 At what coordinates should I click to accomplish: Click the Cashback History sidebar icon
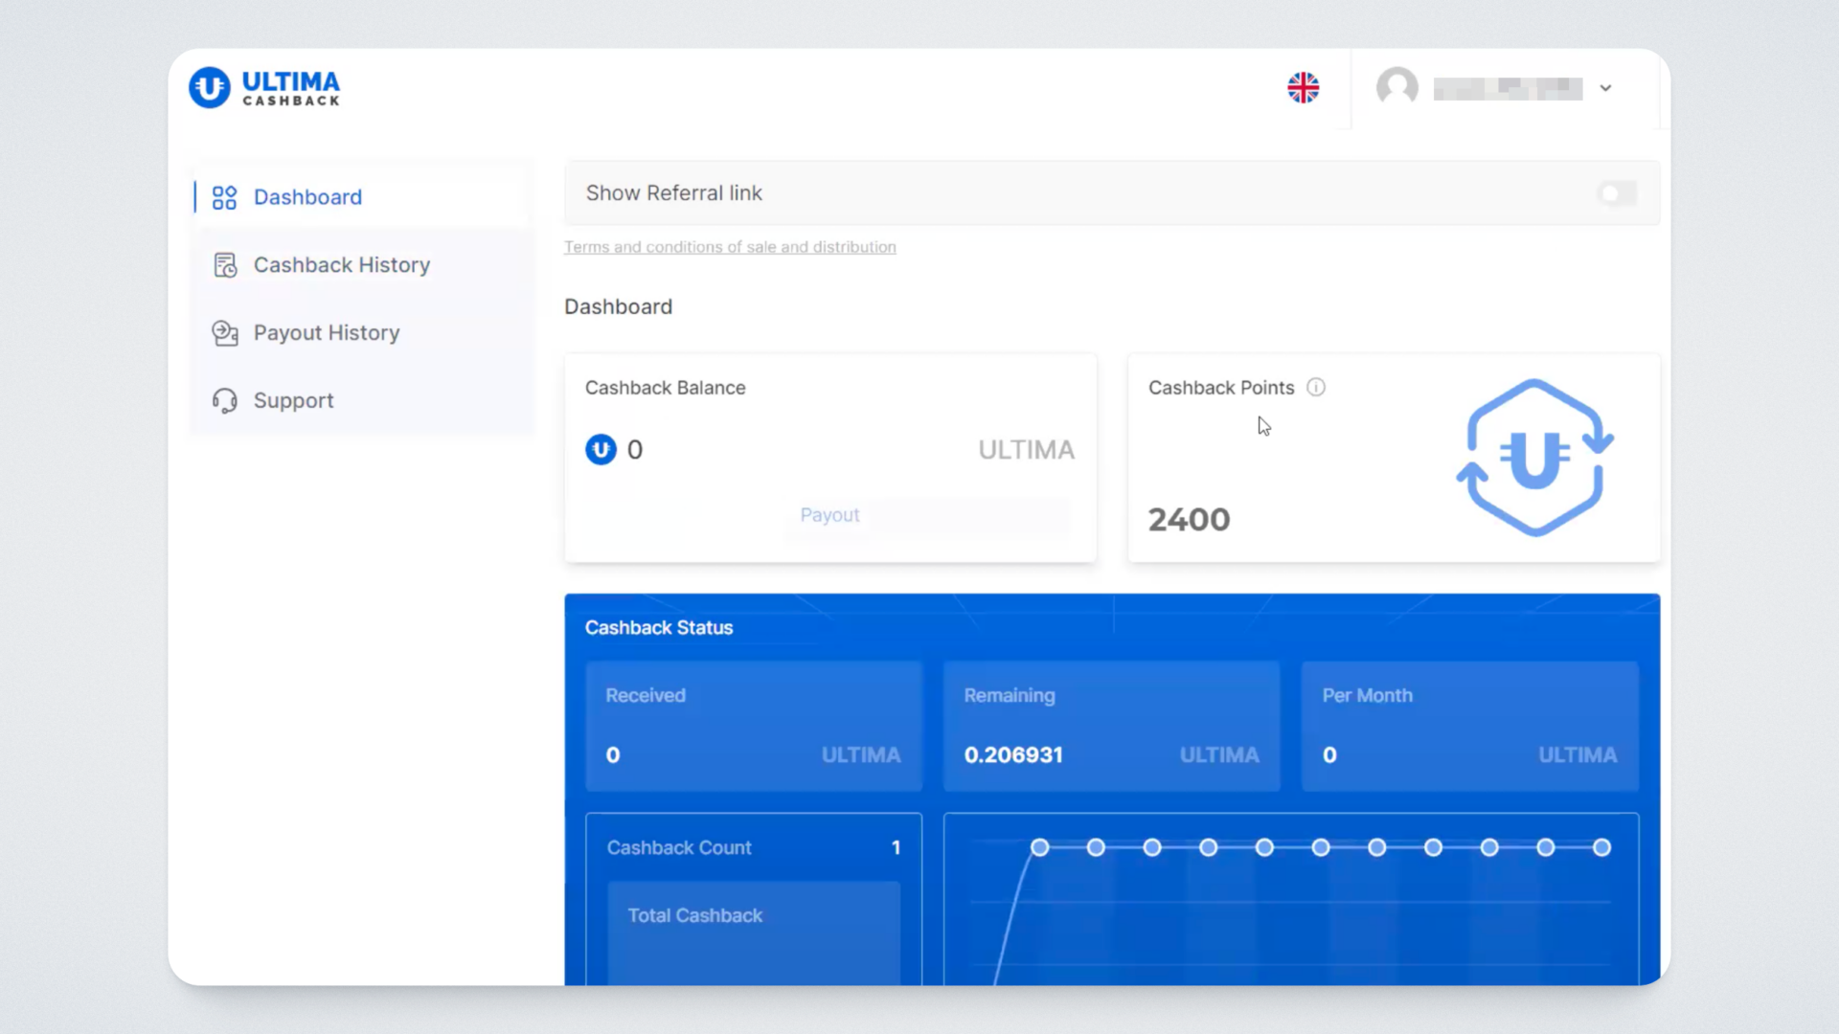point(224,265)
